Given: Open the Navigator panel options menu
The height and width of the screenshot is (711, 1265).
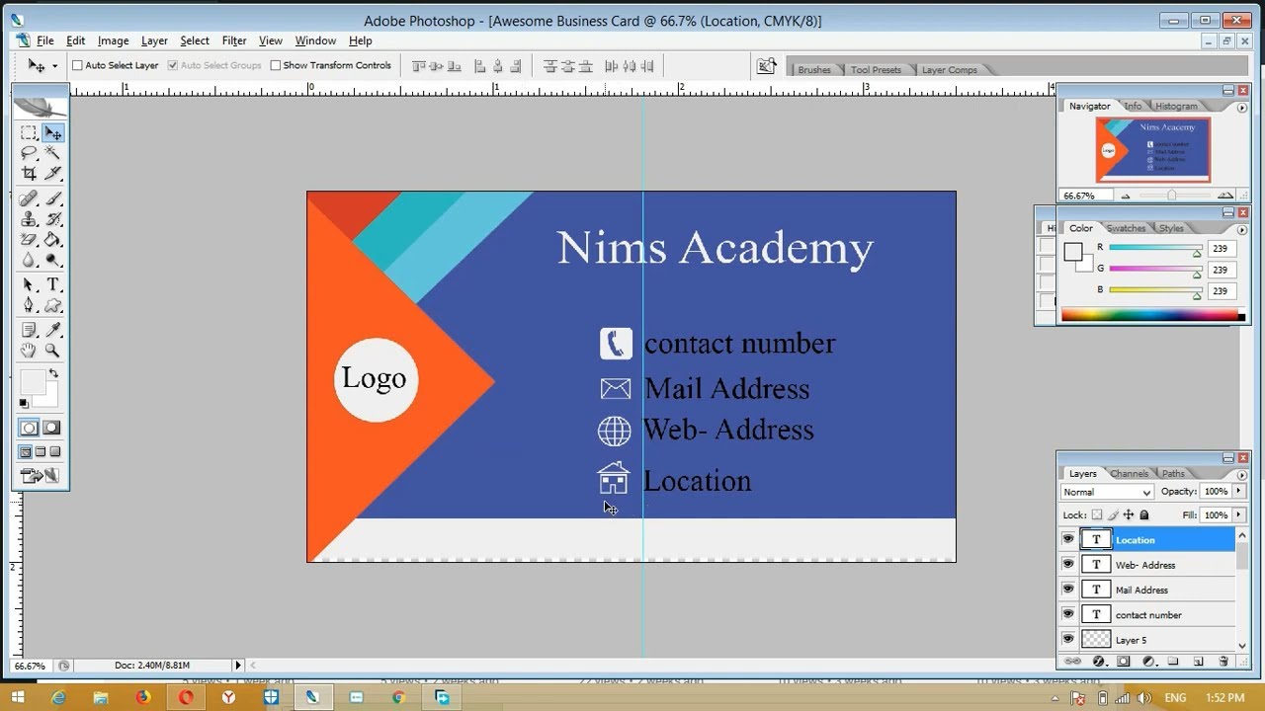Looking at the screenshot, I should click(x=1241, y=107).
